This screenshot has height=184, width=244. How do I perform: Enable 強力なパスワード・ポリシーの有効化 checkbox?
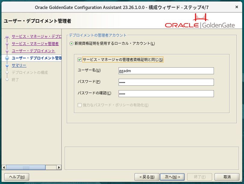[x=79, y=105]
